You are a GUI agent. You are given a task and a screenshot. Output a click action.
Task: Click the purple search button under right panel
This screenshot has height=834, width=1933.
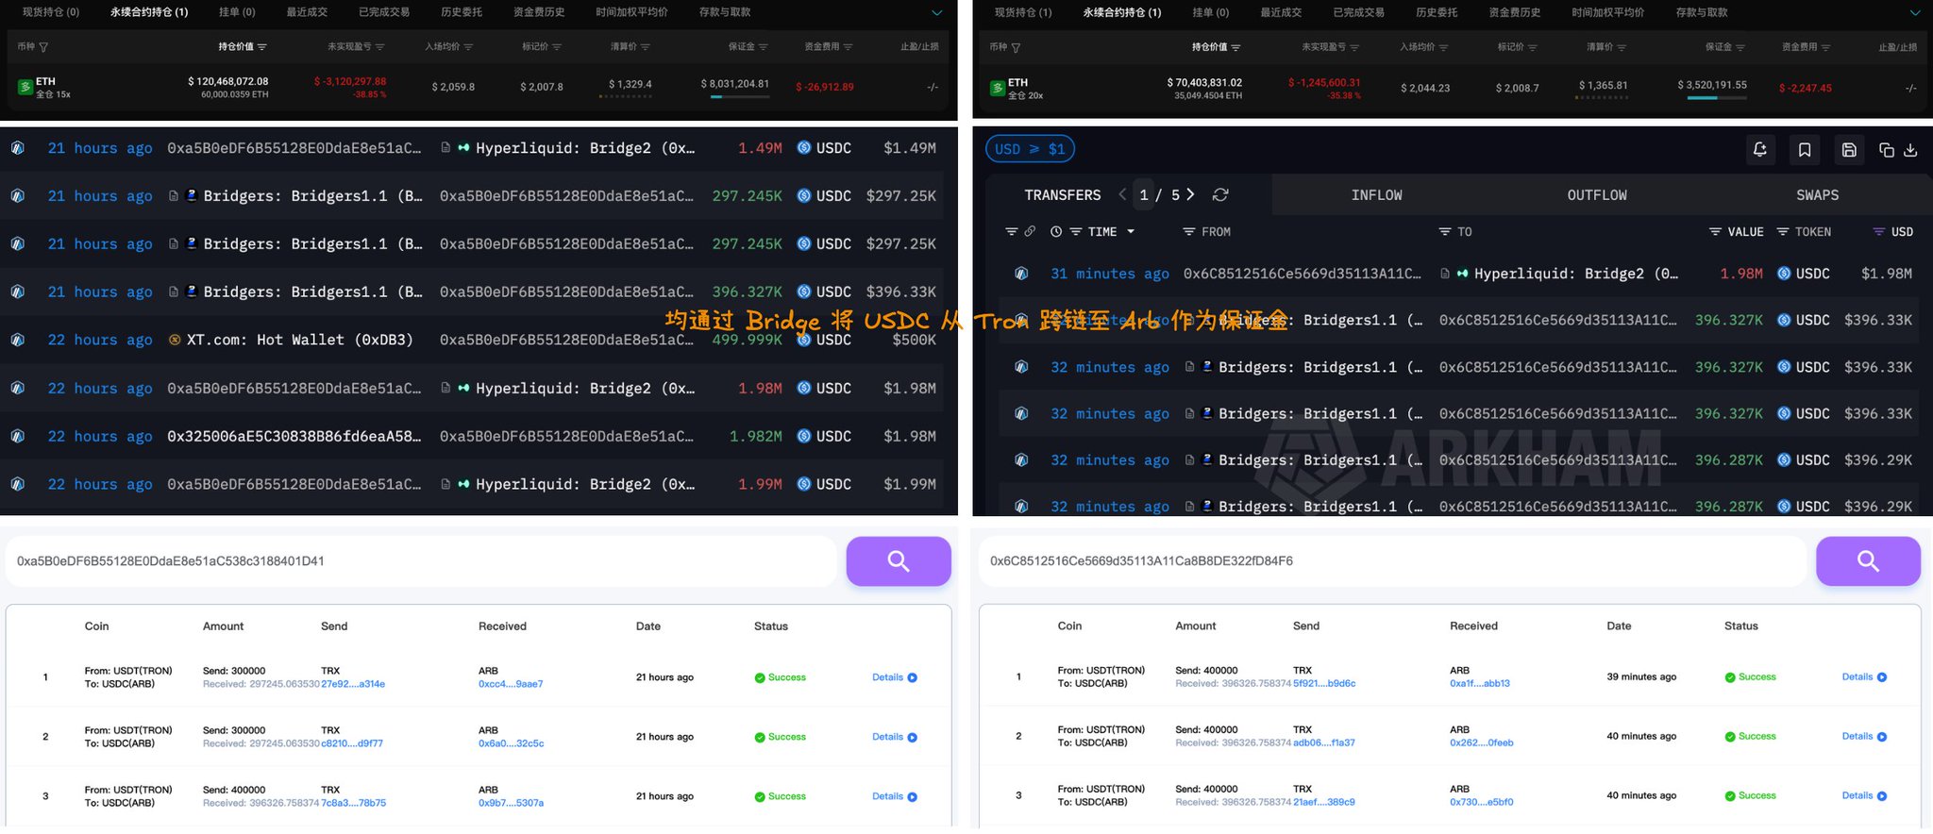pyautogui.click(x=1867, y=561)
